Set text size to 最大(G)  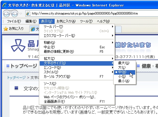click(x=124, y=63)
